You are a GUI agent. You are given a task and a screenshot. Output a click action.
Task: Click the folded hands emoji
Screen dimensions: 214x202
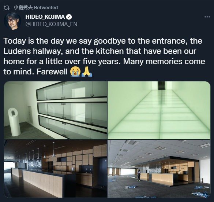click(87, 72)
